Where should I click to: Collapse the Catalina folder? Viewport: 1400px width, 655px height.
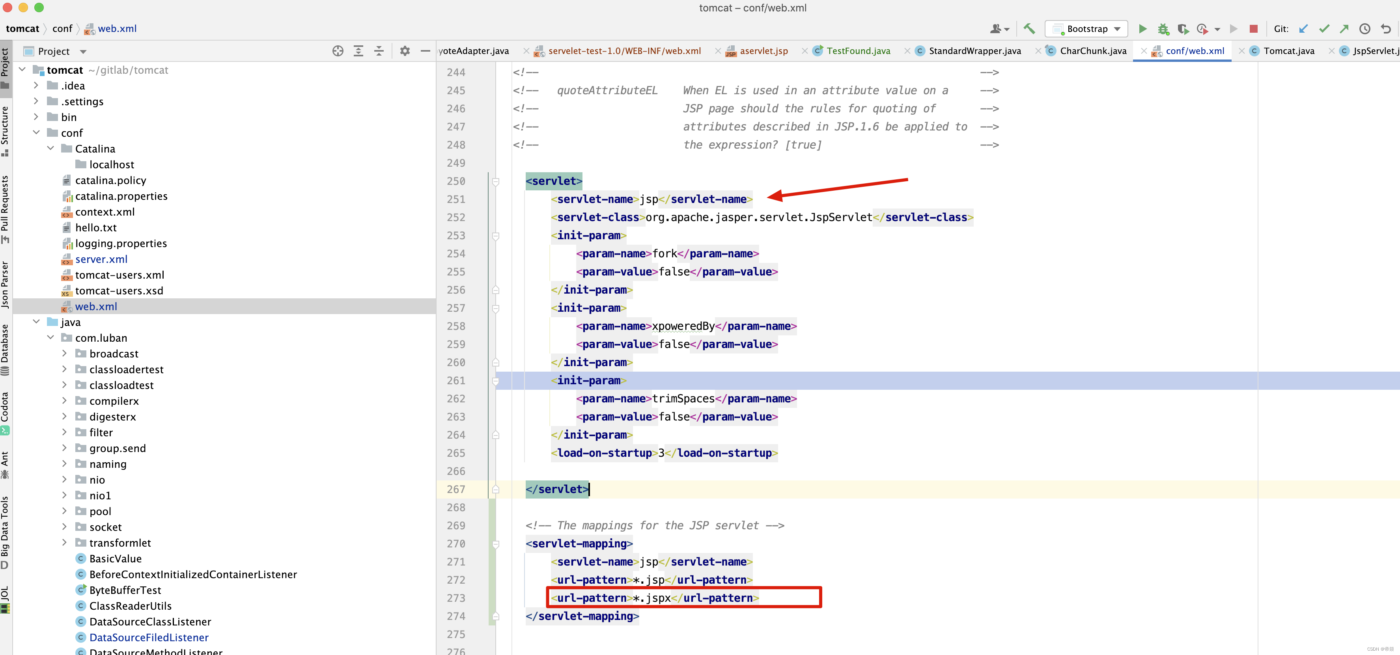pos(50,148)
